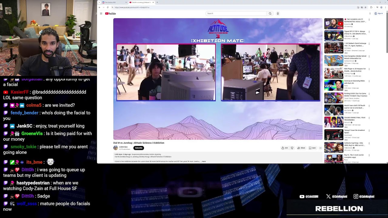Screen dimensions: 388x218
Task: Open Team USA fourth-quarter run thumbnail
Action: click(x=334, y=110)
